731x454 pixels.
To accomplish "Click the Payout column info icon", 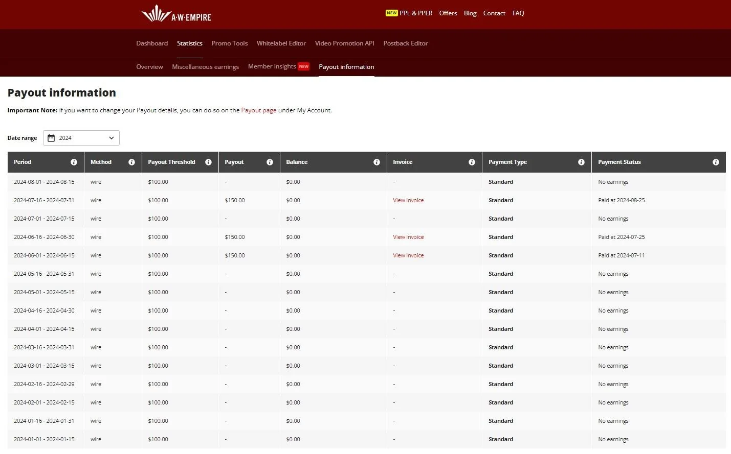I will [x=270, y=162].
